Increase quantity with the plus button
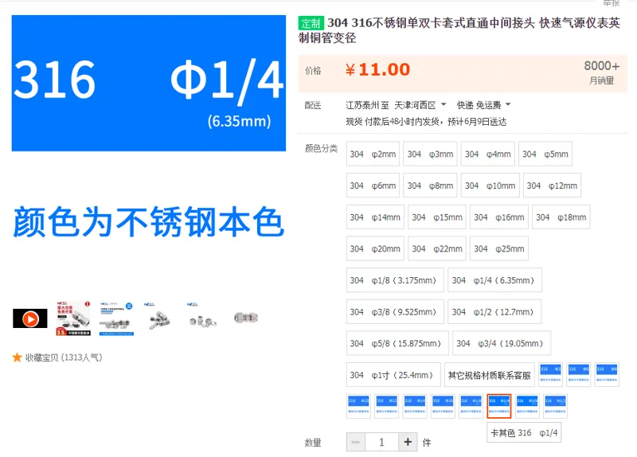 coord(408,442)
